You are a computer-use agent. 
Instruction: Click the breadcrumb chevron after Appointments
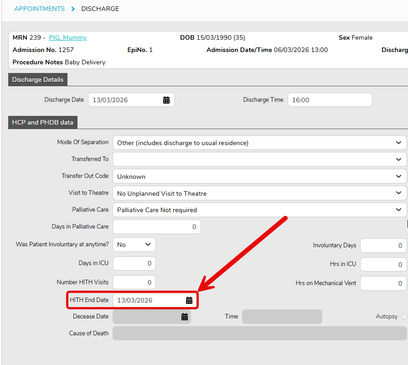73,9
